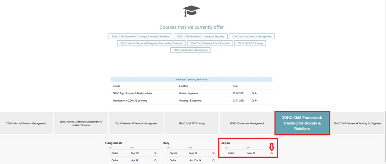This screenshot has height=164, width=386.
Task: Click Ongoing / E-Learning location cell
Action: 190,101
